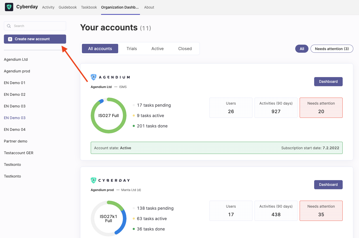Screen dimensions: 359x238
Task: Click the Needs attention 20 box
Action: pyautogui.click(x=321, y=108)
